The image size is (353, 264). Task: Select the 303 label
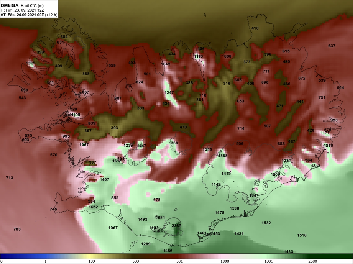coord(114,128)
